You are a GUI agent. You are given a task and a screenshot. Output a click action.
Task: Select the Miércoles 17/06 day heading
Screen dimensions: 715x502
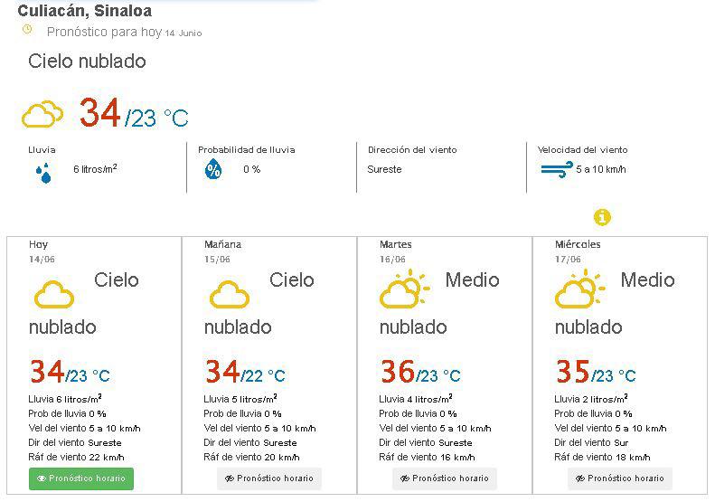click(x=578, y=251)
